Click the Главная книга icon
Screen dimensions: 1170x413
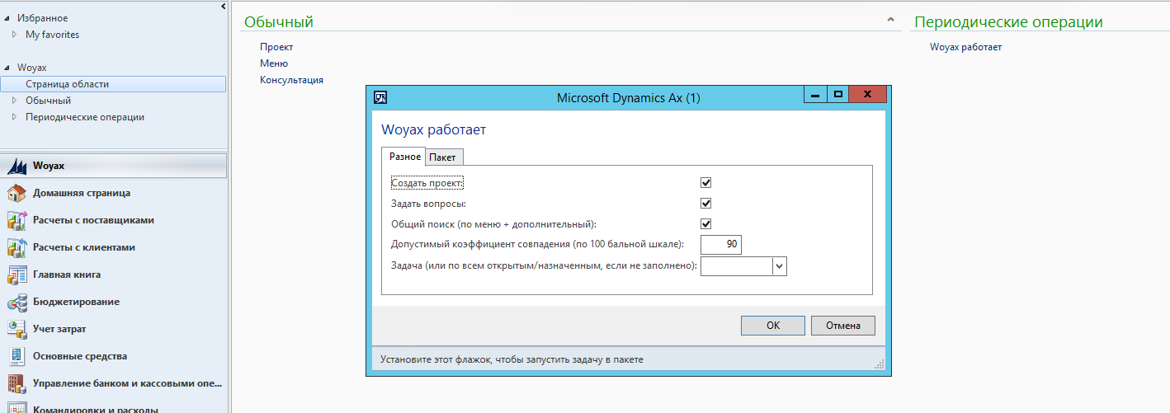coord(17,275)
